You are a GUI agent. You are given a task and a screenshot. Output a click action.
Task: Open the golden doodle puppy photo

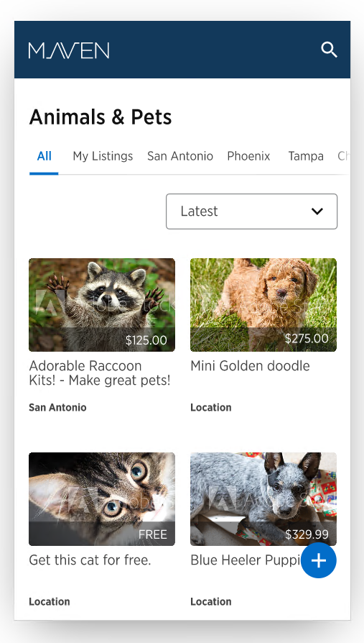coord(263,305)
